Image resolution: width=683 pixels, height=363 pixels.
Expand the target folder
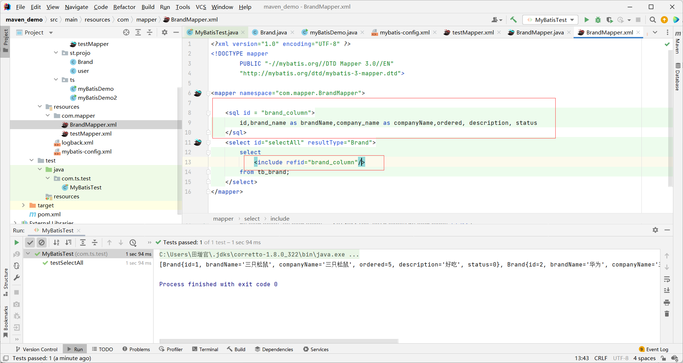[23, 205]
